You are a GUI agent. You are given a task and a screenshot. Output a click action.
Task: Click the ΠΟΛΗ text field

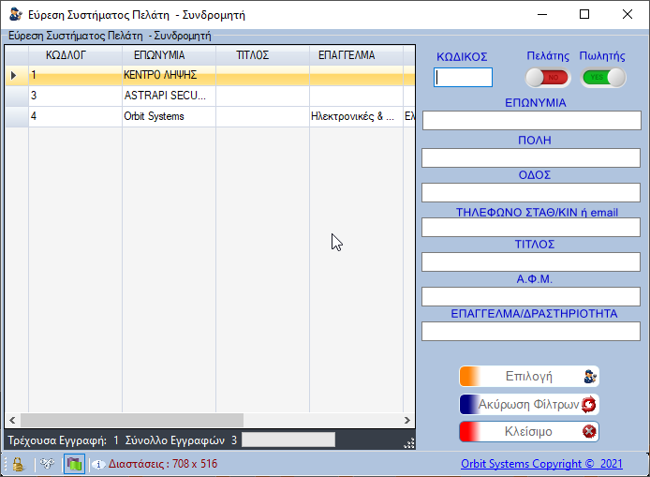point(531,157)
